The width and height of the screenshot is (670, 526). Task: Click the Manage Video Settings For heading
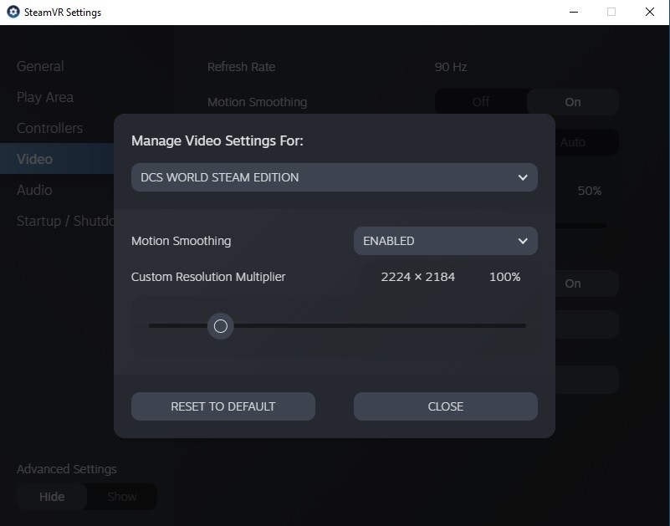point(217,140)
